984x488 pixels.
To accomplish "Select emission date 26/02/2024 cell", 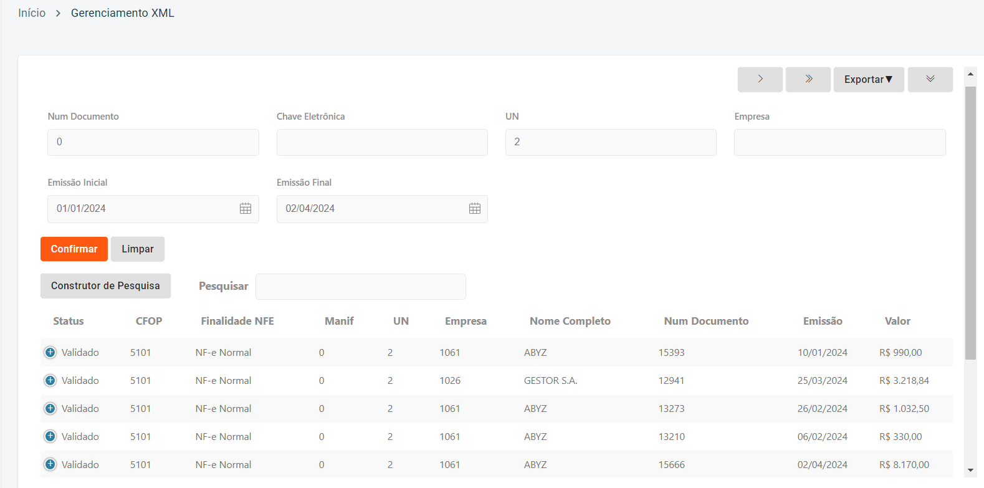I will tap(823, 409).
